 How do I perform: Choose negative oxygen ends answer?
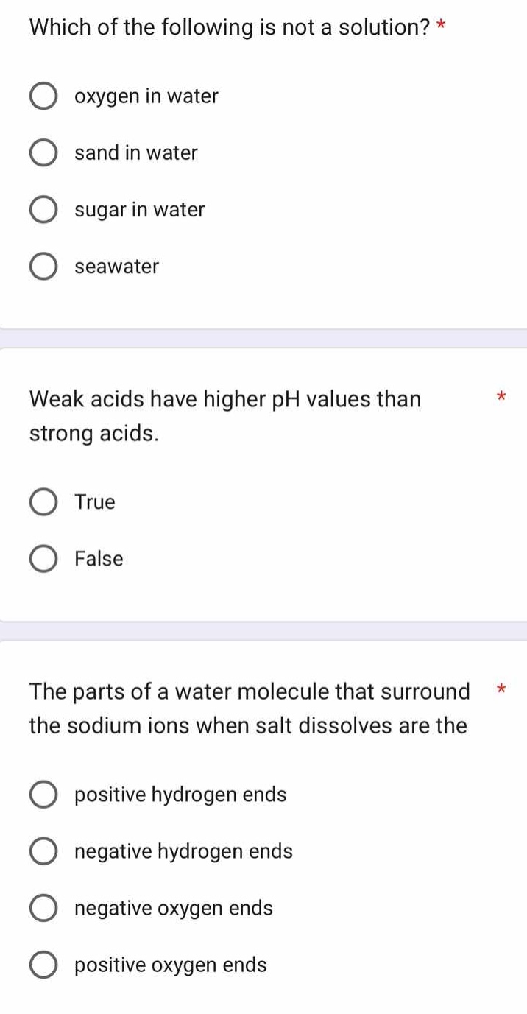[x=43, y=907]
